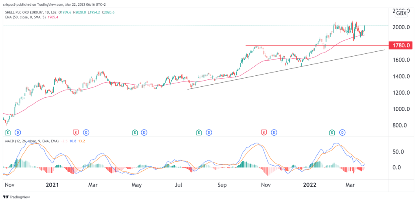Click the green earnings marker below November 2020

coord(8,132)
